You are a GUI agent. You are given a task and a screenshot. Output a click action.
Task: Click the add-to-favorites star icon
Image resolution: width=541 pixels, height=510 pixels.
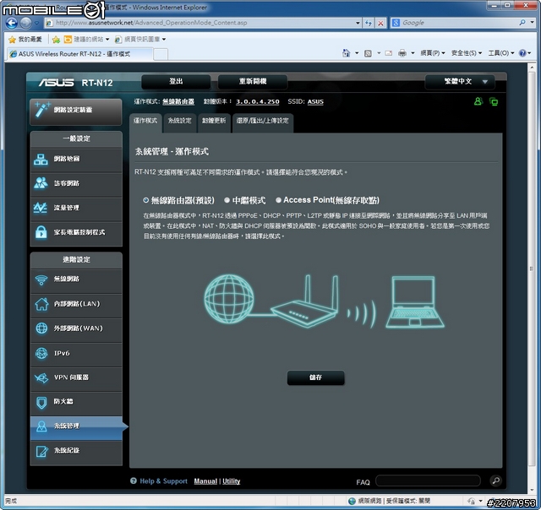click(56, 40)
